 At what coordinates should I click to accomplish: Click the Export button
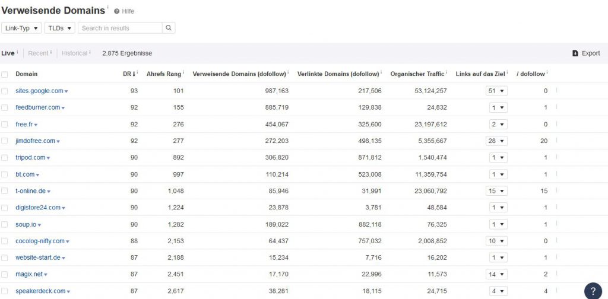[x=586, y=53]
